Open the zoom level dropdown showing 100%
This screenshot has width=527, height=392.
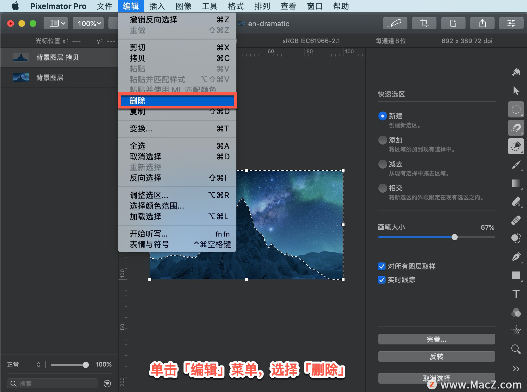pyautogui.click(x=88, y=23)
